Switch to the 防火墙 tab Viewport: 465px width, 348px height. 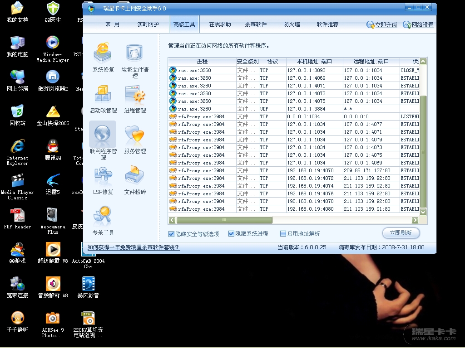pyautogui.click(x=292, y=24)
